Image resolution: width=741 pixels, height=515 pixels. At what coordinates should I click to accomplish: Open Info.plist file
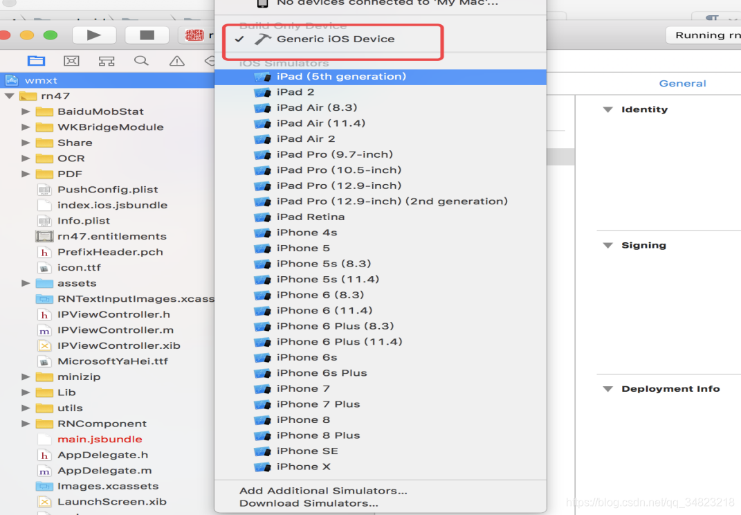click(83, 221)
